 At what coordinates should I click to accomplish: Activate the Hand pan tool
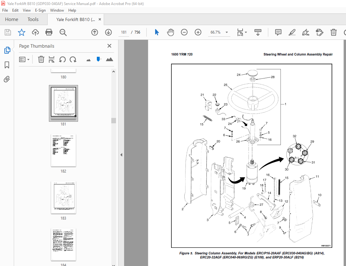click(x=170, y=32)
